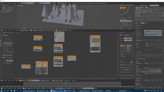Image resolution: width=164 pixels, height=92 pixels.
Task: Open the timeline Playback menu
Action: pyautogui.click(x=19, y=88)
